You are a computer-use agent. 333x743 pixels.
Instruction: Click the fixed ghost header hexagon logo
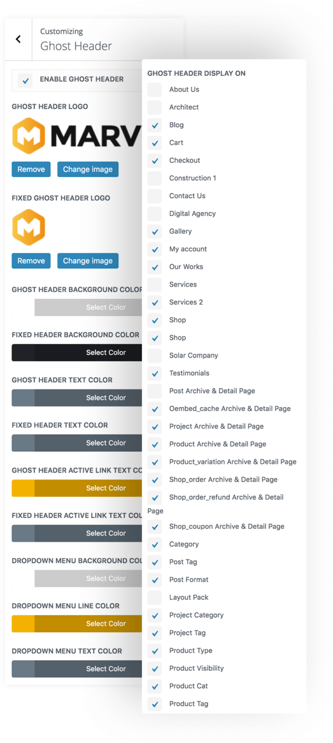pyautogui.click(x=29, y=227)
